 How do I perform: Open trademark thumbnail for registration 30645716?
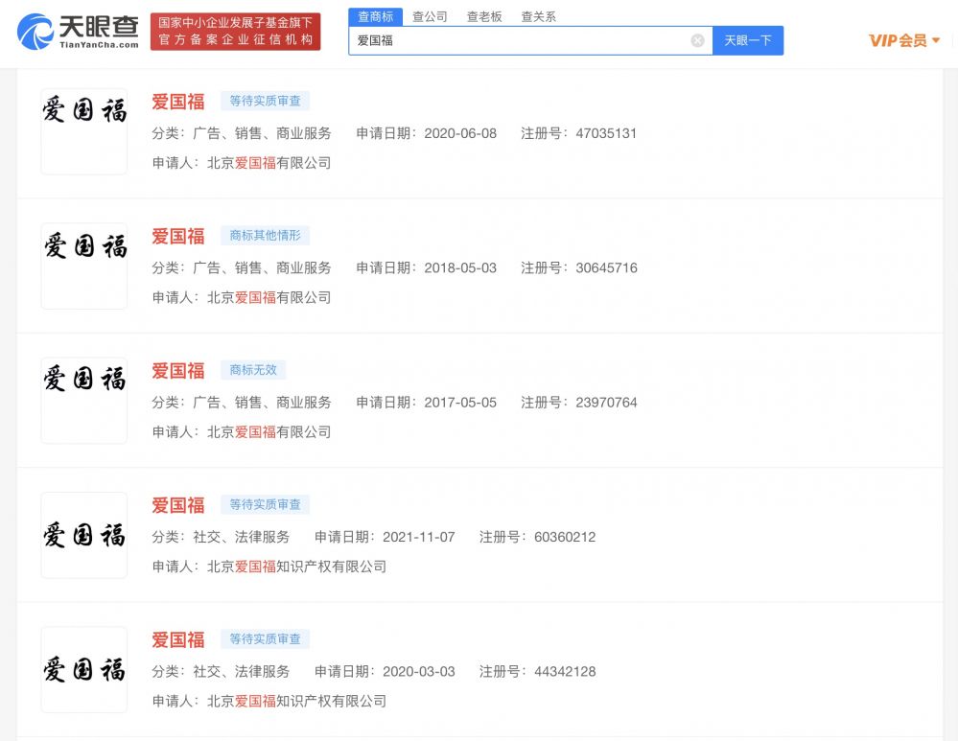84,266
